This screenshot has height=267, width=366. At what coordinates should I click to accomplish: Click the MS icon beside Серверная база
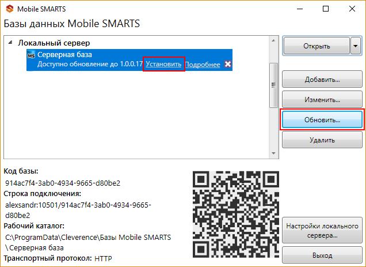pyautogui.click(x=31, y=55)
